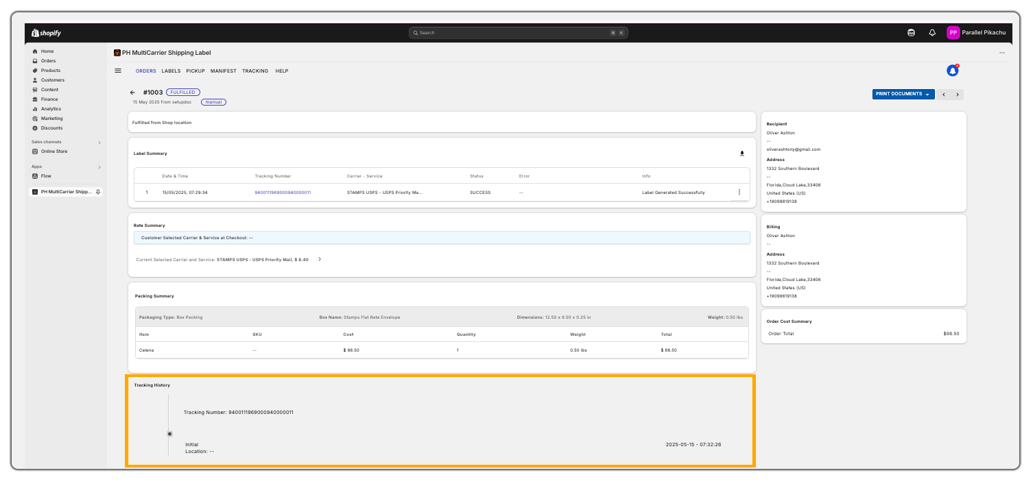The image size is (1033, 486).
Task: Click the Shopify logo
Action: [x=47, y=33]
